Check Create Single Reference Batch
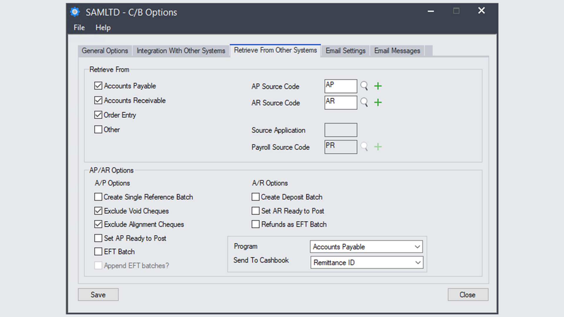The width and height of the screenshot is (564, 317). (98, 197)
